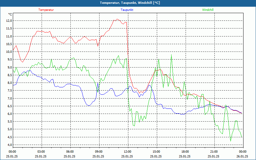Viewport: 256px width, 160px height.
Task: Click the 18:00 time axis label
Action: (186, 152)
